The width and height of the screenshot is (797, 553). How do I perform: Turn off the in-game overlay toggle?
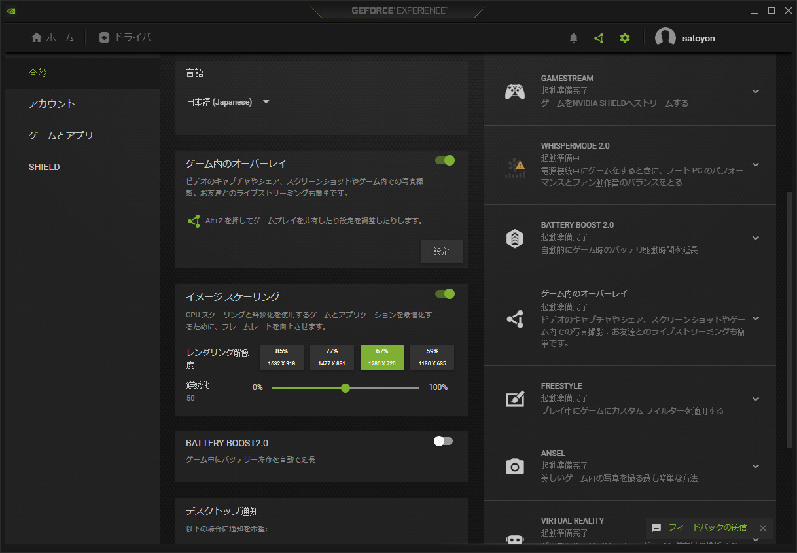tap(445, 160)
